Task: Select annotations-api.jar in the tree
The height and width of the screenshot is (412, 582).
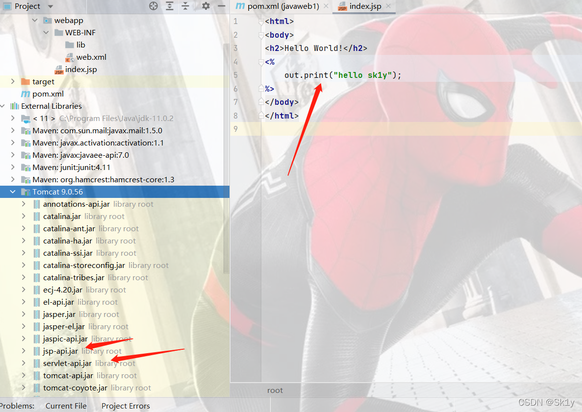Action: (x=76, y=204)
